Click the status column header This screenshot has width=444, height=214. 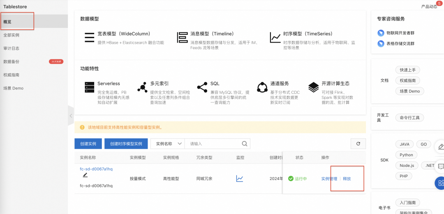[x=299, y=157]
